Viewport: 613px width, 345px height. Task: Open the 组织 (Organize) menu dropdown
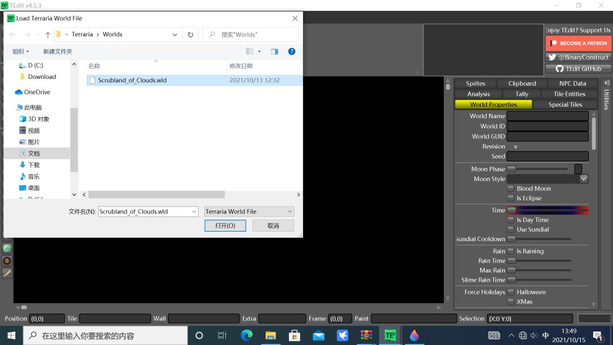[20, 52]
